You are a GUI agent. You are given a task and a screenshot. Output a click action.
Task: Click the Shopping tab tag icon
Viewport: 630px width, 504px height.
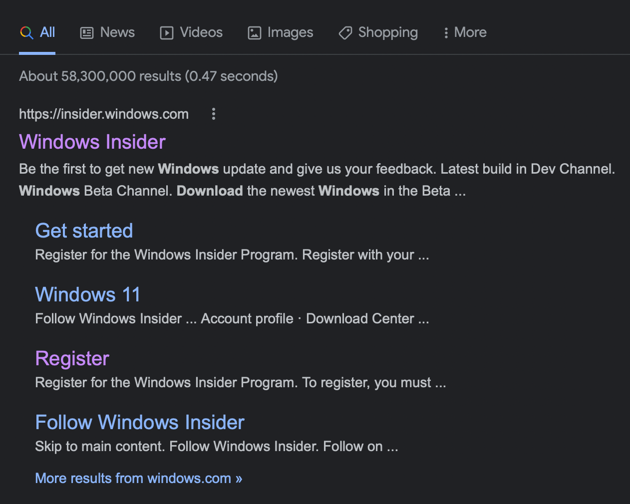click(345, 33)
